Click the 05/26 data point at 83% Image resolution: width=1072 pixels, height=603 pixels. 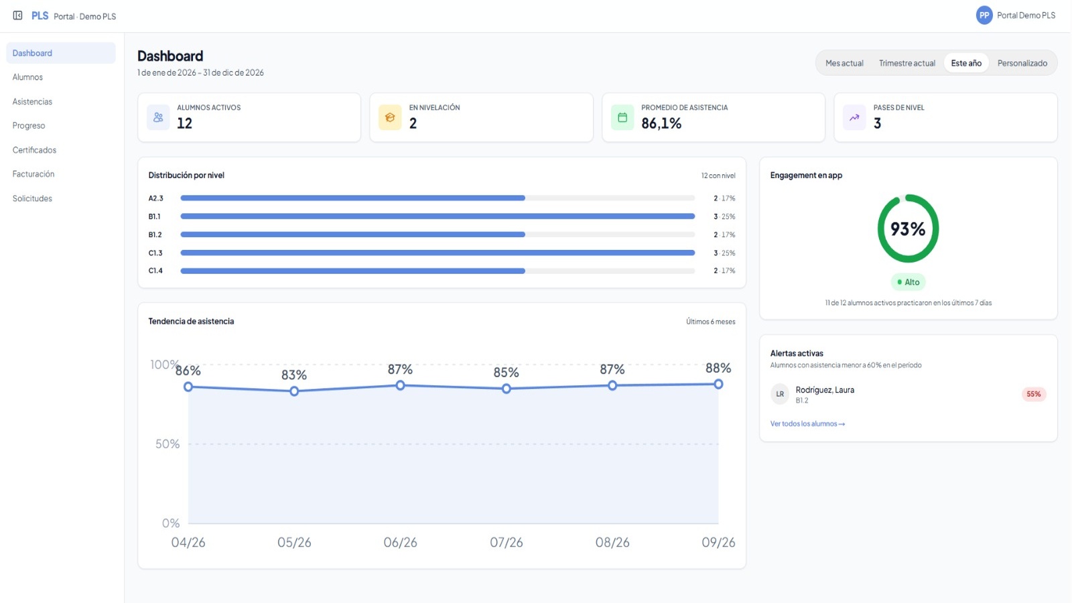pos(294,391)
